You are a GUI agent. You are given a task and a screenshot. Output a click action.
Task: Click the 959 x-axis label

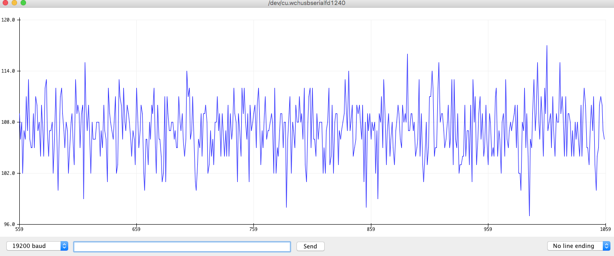pyautogui.click(x=488, y=229)
